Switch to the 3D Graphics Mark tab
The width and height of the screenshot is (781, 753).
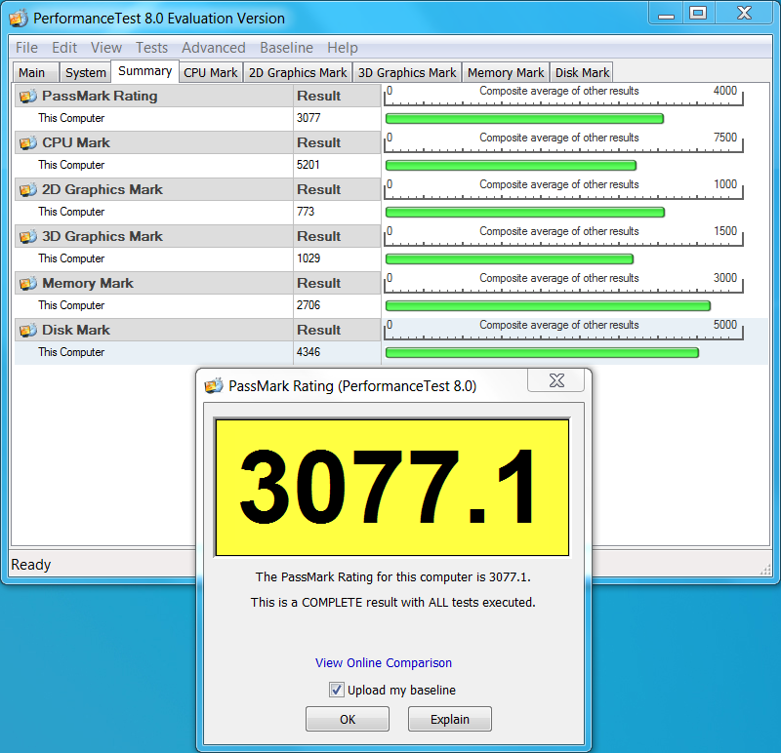(x=407, y=72)
